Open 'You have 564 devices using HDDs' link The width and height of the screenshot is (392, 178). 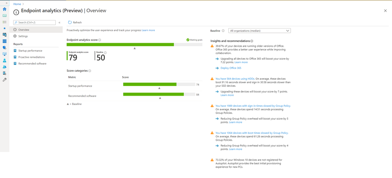235,79
